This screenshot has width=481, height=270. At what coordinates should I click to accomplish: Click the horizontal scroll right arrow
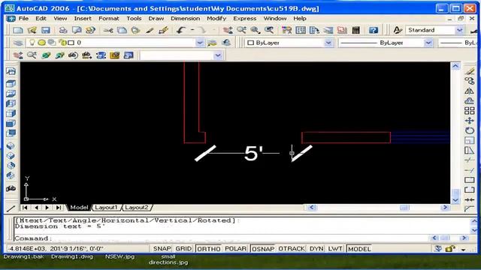[x=445, y=208]
